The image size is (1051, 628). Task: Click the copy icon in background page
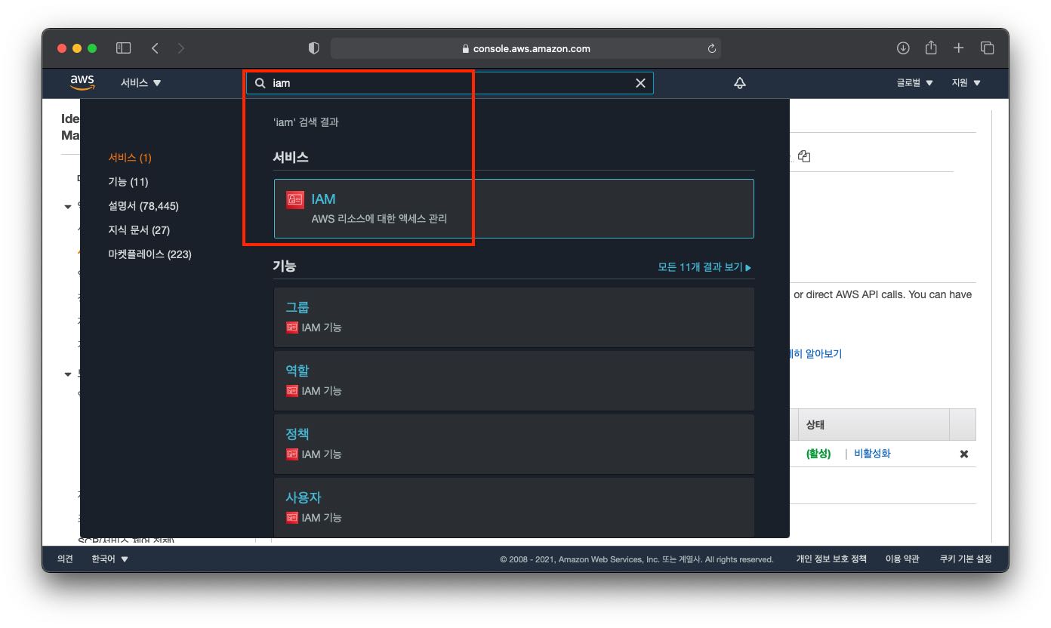pos(804,156)
